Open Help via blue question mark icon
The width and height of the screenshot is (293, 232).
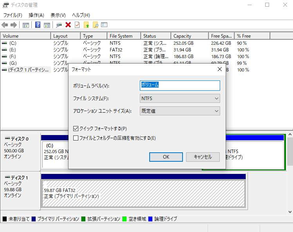(x=38, y=25)
